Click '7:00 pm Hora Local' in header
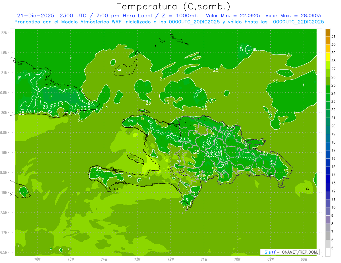This screenshot has width=341, height=263. pyautogui.click(x=124, y=16)
